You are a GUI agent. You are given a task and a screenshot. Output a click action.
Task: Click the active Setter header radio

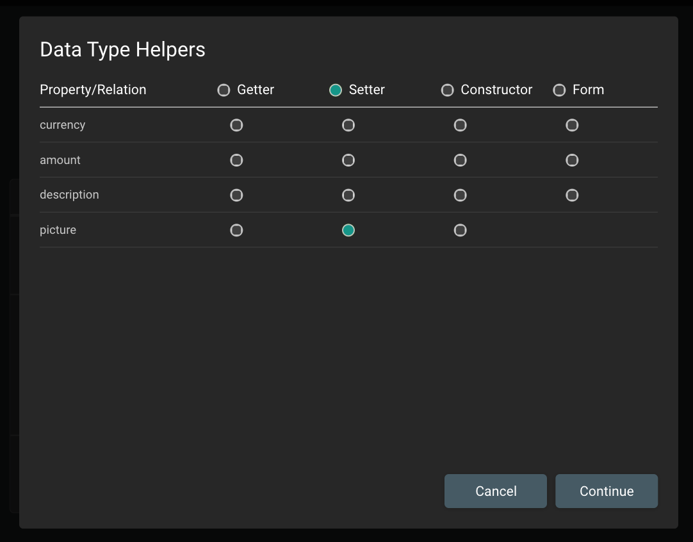pyautogui.click(x=335, y=90)
